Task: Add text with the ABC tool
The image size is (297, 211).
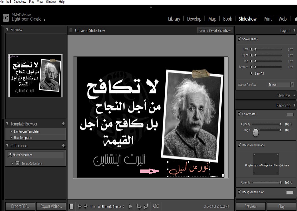Action: [x=155, y=206]
